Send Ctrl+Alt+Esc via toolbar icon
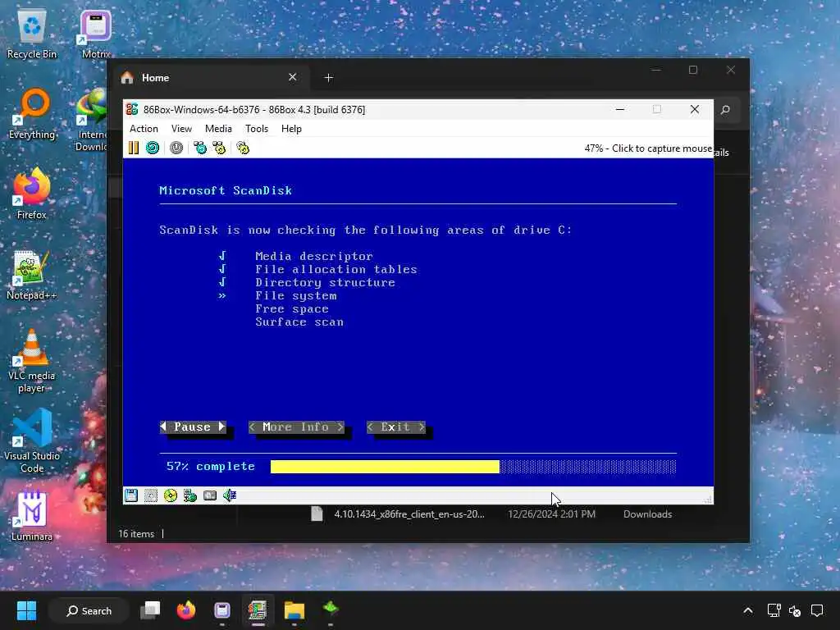Viewport: 840px width, 630px height. [x=219, y=148]
